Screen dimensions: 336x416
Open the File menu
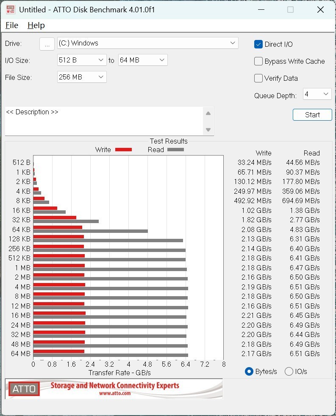coord(12,25)
